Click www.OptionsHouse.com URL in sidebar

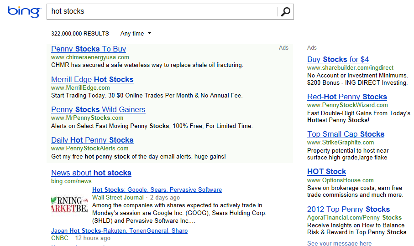point(340,180)
